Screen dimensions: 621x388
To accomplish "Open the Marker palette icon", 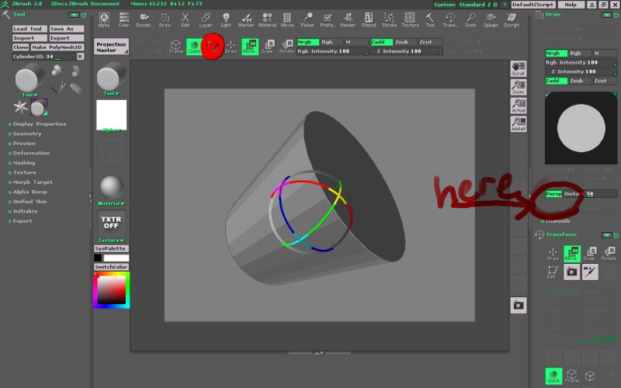I will (x=246, y=19).
